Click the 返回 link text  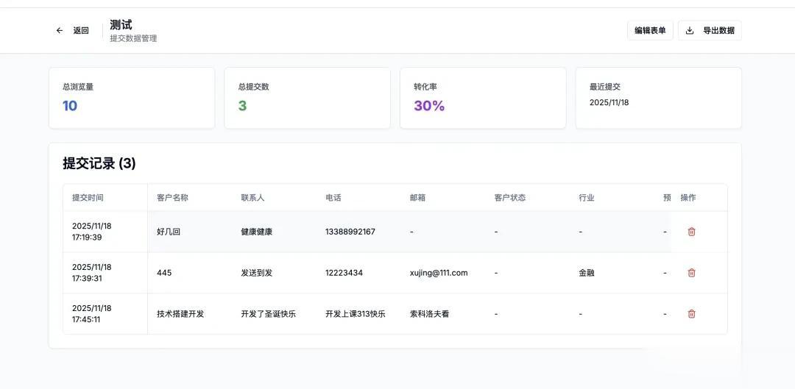[x=81, y=31]
